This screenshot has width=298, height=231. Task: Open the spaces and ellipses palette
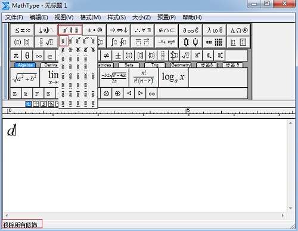click(46, 30)
